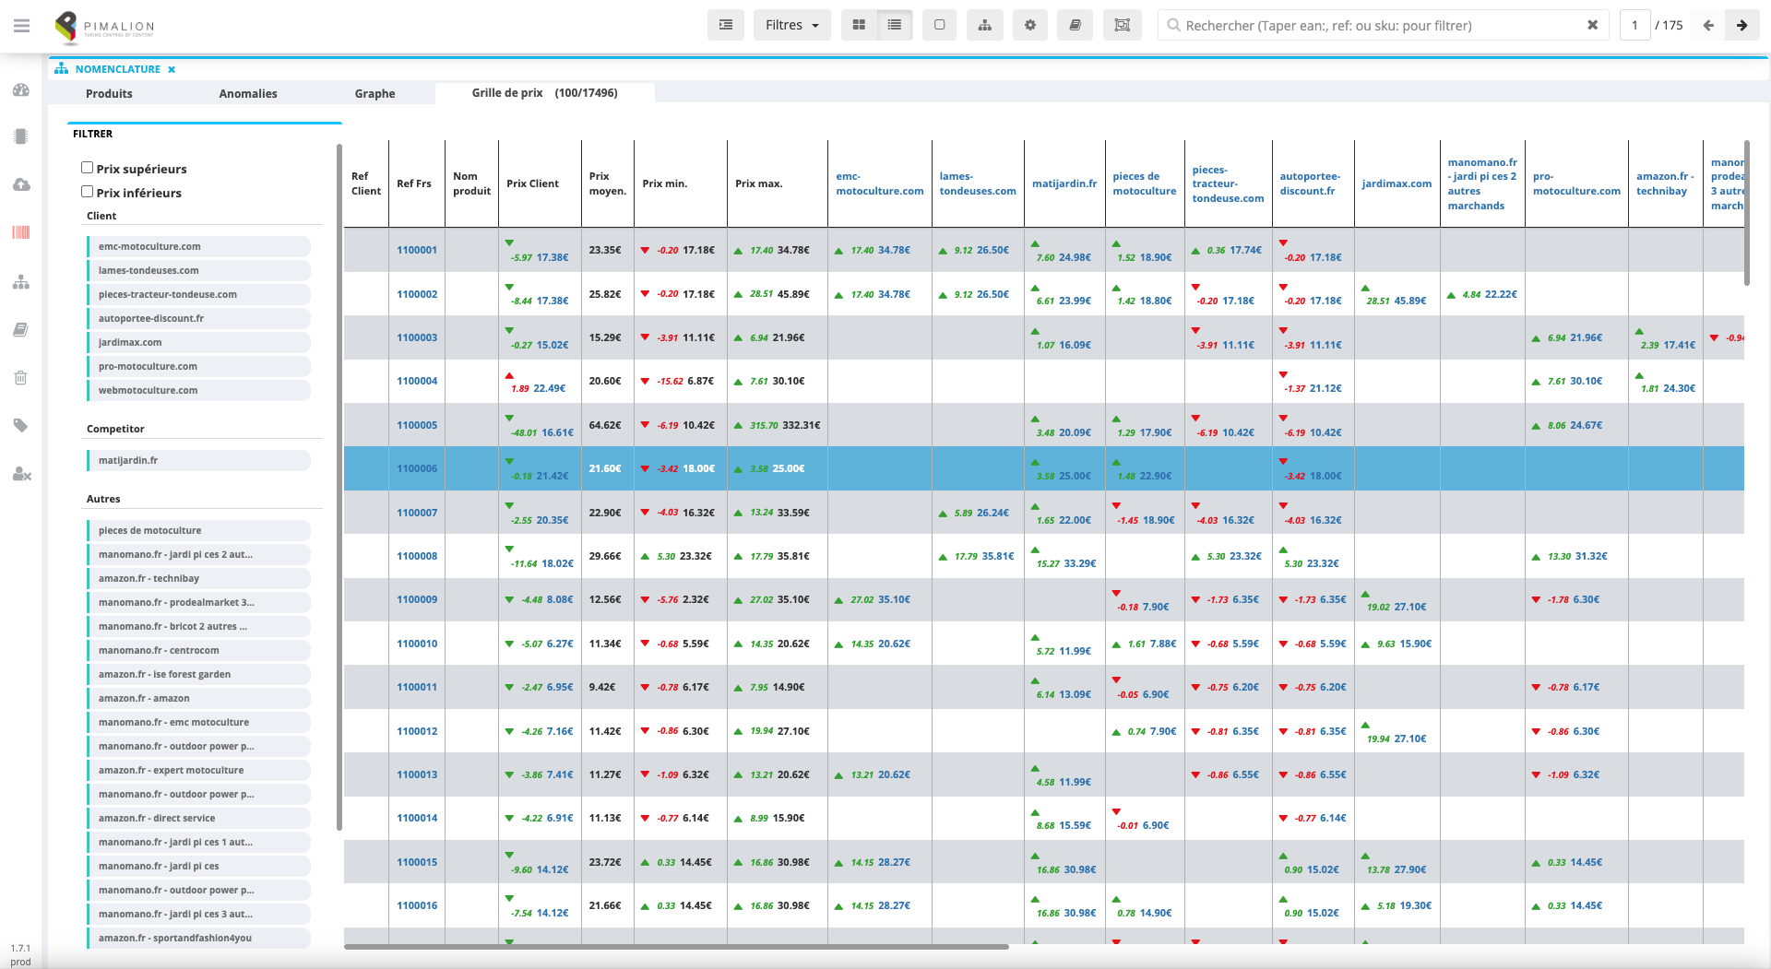The image size is (1771, 969).
Task: Open the trash bin in sidebar
Action: pyautogui.click(x=21, y=377)
